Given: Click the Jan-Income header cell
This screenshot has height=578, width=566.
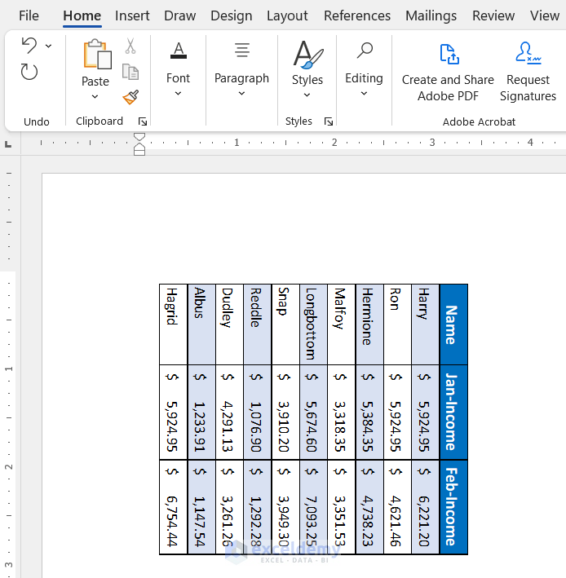Looking at the screenshot, I should (x=453, y=413).
